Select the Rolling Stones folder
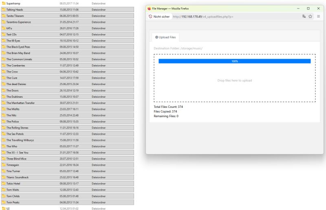Viewport: 326px width, 210px height. tap(18, 128)
